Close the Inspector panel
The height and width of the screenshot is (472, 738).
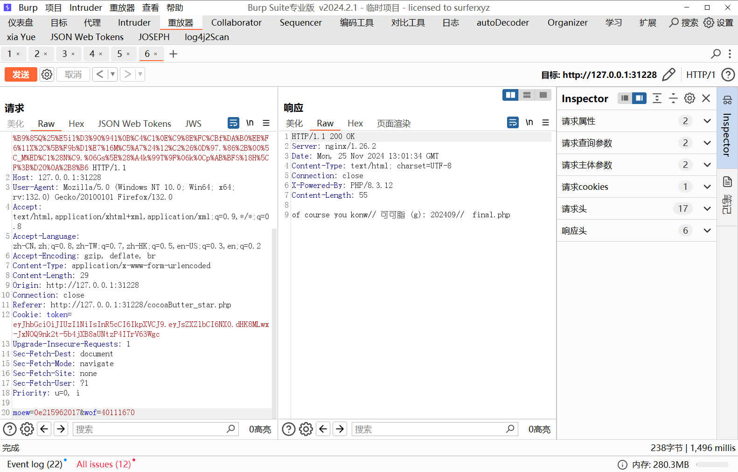coord(706,98)
